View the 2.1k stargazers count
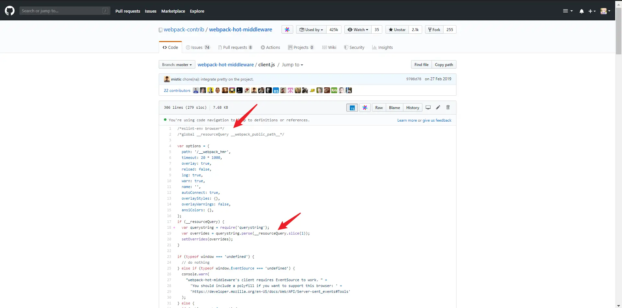 415,29
